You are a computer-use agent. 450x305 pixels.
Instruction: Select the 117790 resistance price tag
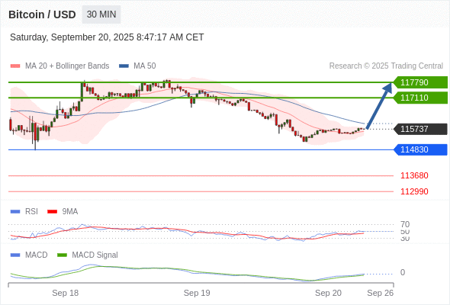[x=420, y=82]
